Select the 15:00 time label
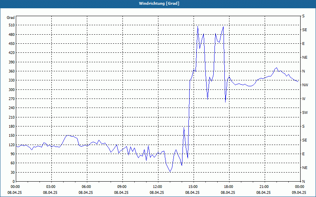This screenshot has height=197, width=316. click(194, 186)
